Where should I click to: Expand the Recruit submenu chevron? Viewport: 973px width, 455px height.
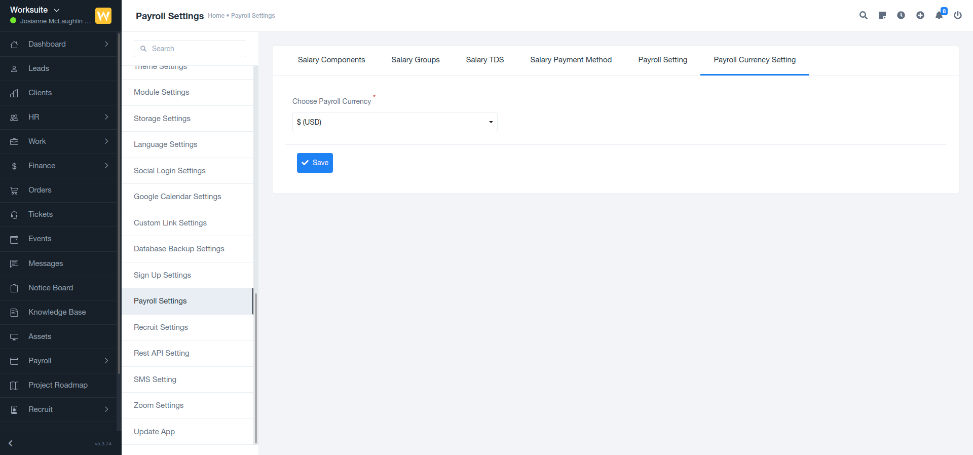pos(106,409)
